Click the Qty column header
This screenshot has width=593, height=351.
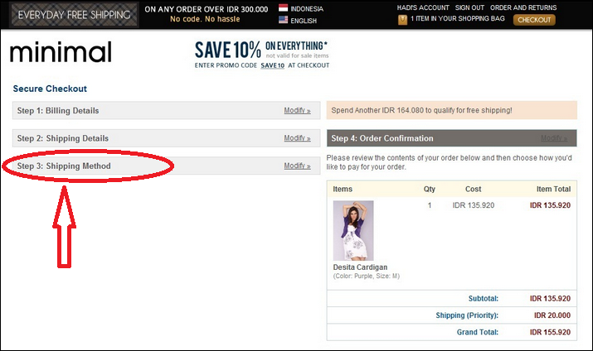click(x=430, y=189)
